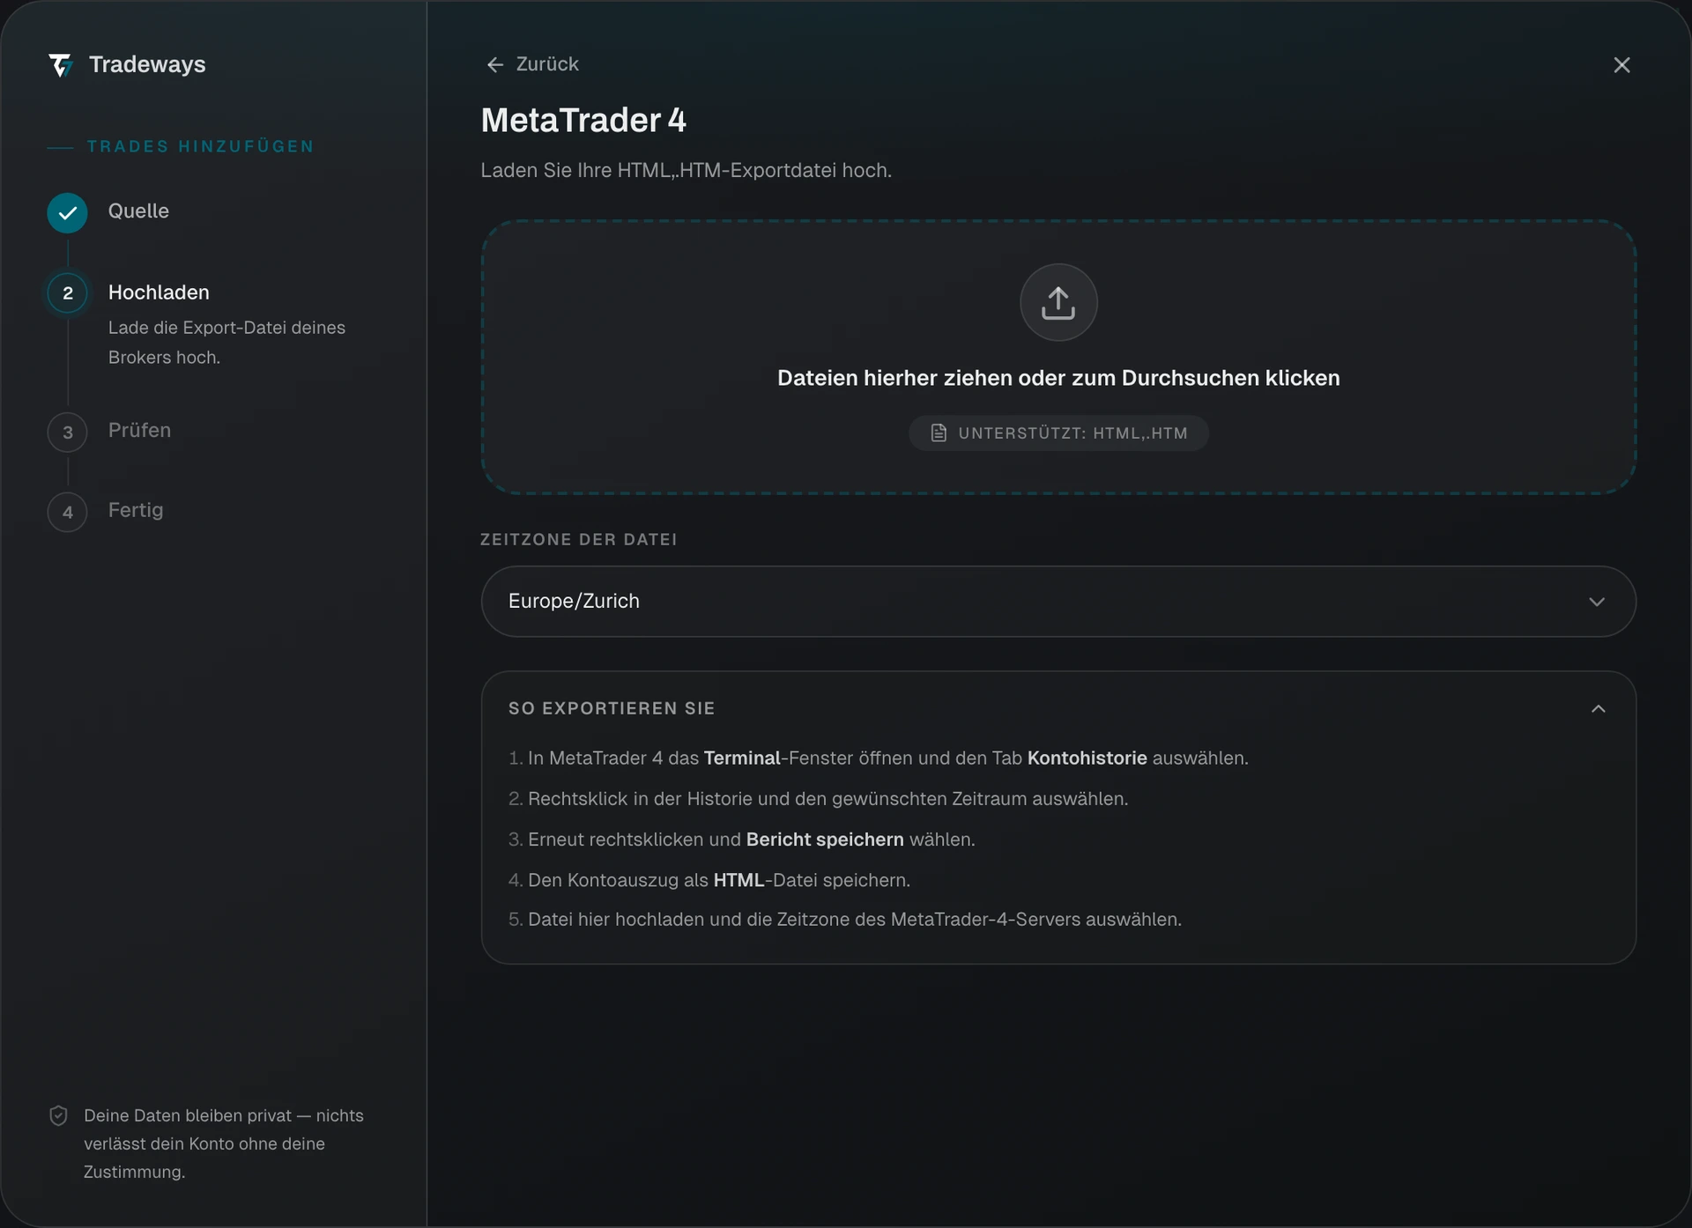Click the completed Quelle checkmark step icon
The width and height of the screenshot is (1692, 1228).
[x=68, y=212]
